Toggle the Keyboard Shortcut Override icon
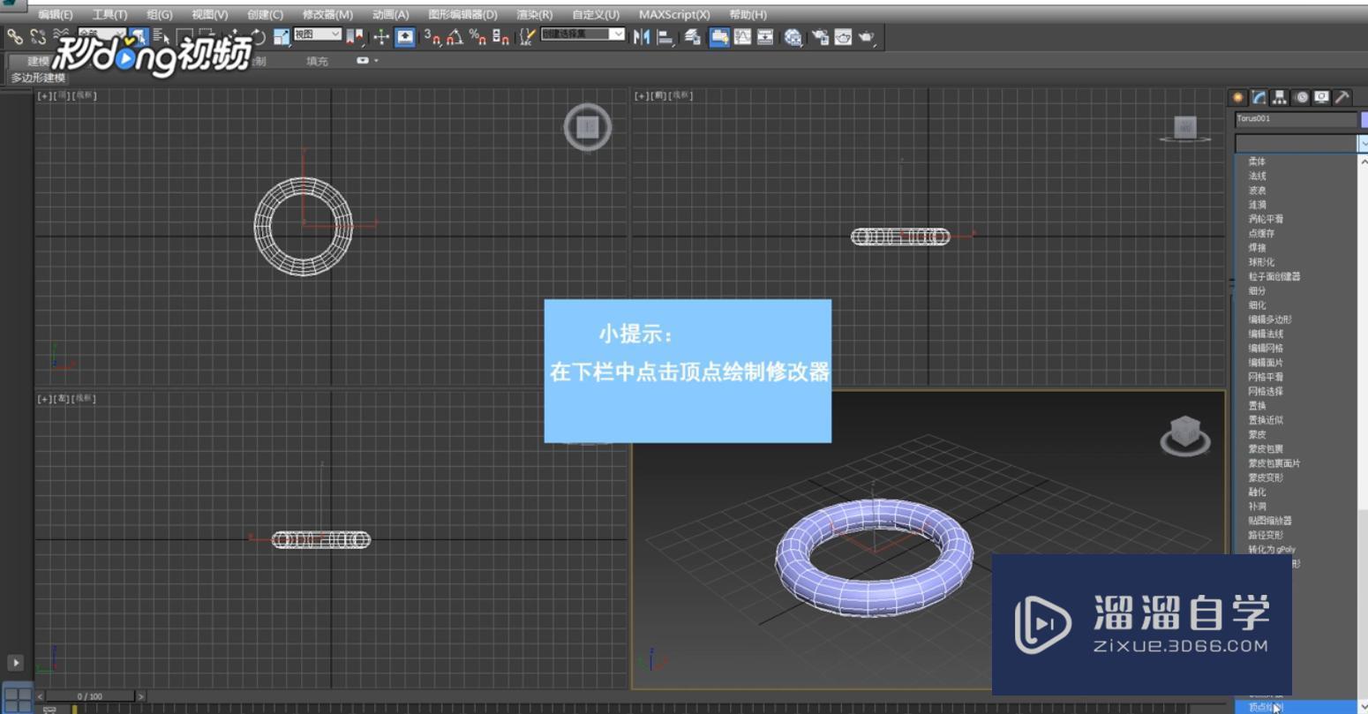The width and height of the screenshot is (1368, 714). pos(405,37)
